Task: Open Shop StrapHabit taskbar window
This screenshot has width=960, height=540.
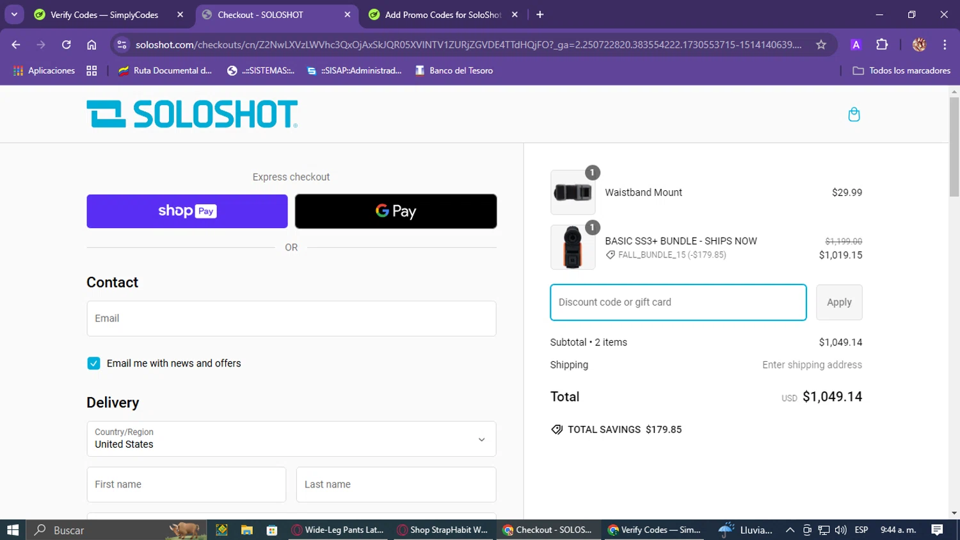Action: pos(444,530)
